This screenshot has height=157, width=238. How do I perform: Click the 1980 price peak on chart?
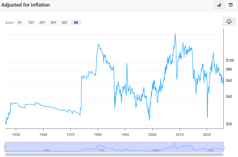[98, 44]
